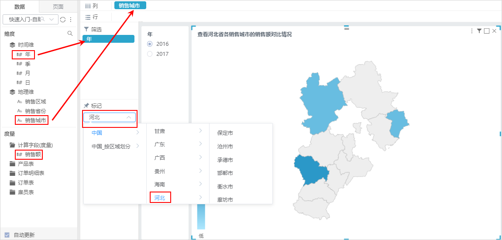Viewport: 502px width, 240px height.
Task: Click the chart title text
Action: (x=244, y=34)
